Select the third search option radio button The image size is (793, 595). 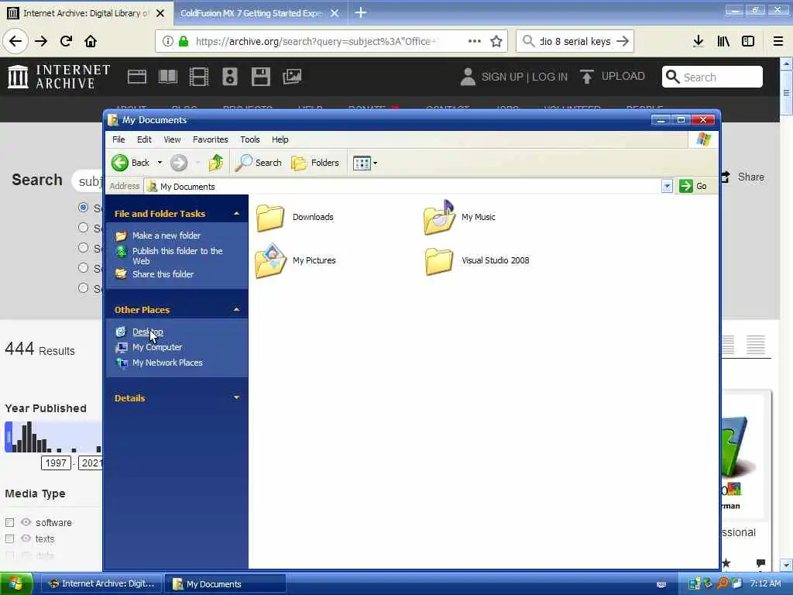click(x=84, y=248)
